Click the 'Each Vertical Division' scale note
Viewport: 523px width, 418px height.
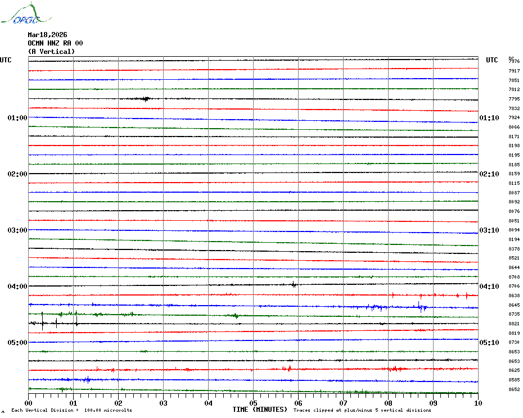pyautogui.click(x=71, y=410)
